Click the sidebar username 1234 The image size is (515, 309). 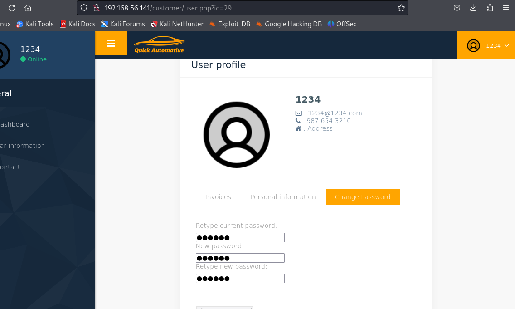point(30,49)
